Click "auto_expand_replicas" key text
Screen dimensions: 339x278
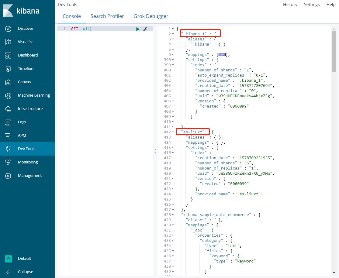(x=221, y=75)
